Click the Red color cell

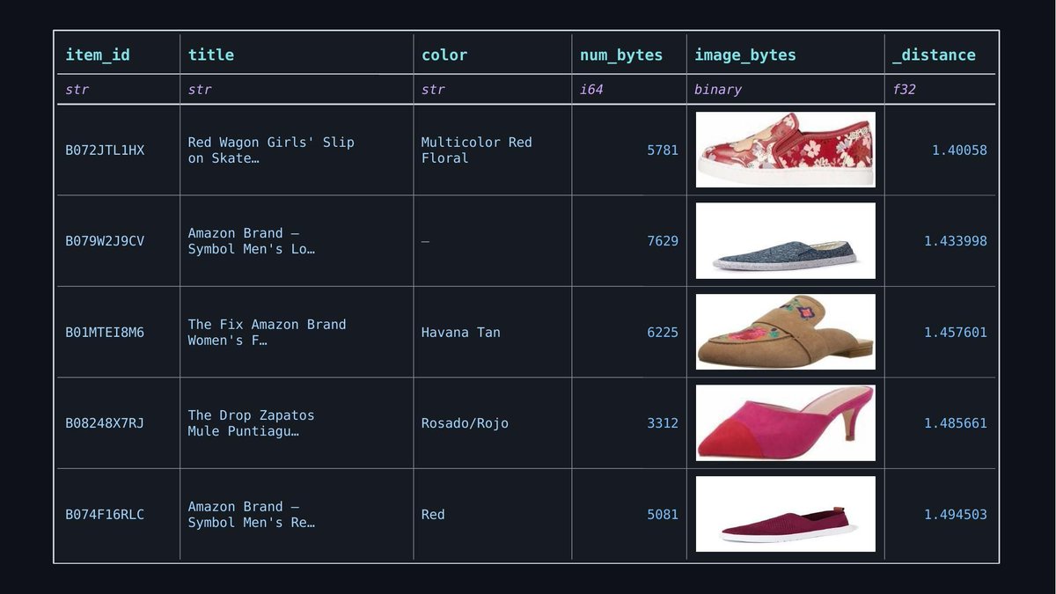tap(433, 515)
